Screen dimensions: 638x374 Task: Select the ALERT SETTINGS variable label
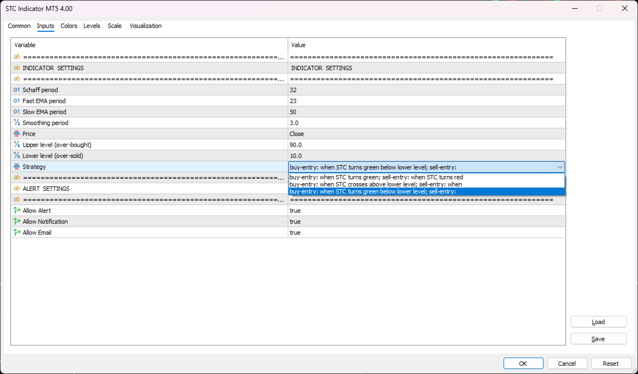(x=46, y=189)
